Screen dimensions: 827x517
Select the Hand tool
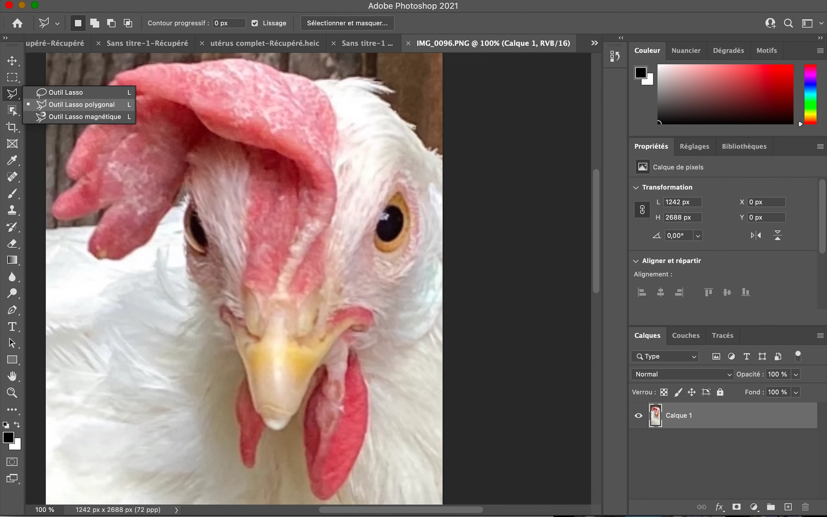12,376
